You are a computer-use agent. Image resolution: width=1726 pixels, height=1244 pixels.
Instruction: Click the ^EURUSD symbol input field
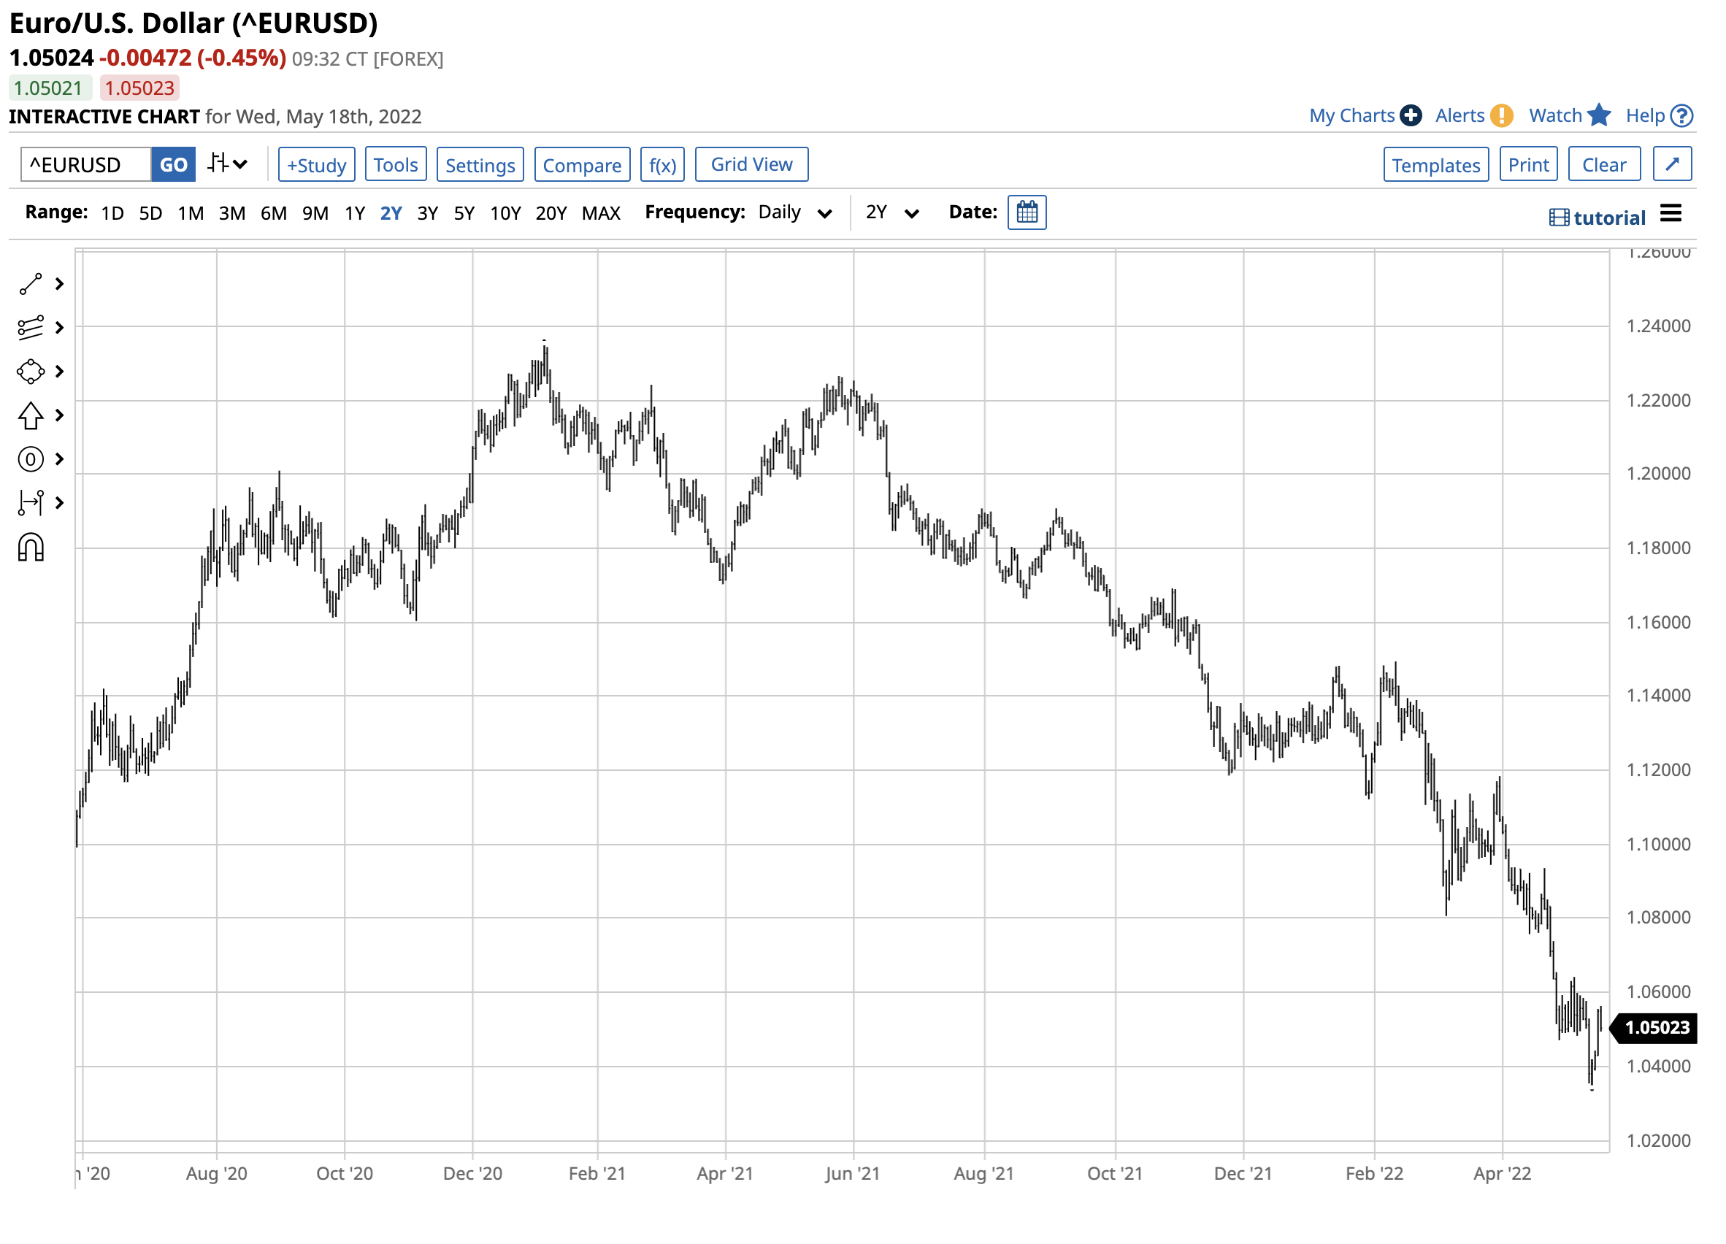(x=85, y=165)
